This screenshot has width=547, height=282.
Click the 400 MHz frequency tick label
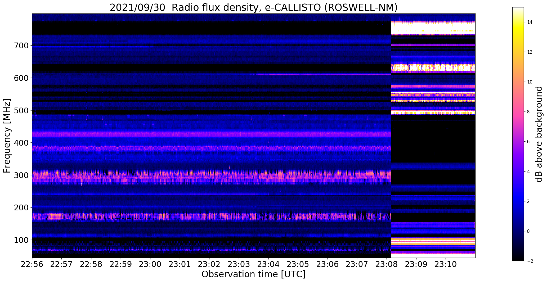pyautogui.click(x=21, y=143)
